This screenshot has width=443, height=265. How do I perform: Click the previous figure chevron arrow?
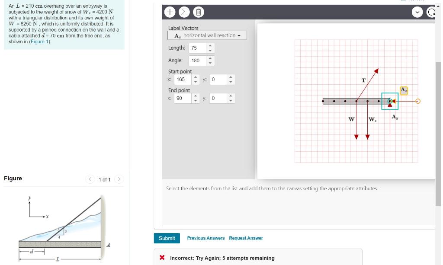point(90,179)
